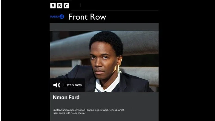Click the phrase 'fuses opera with house music'
The height and width of the screenshot is (121, 215).
click(x=69, y=113)
